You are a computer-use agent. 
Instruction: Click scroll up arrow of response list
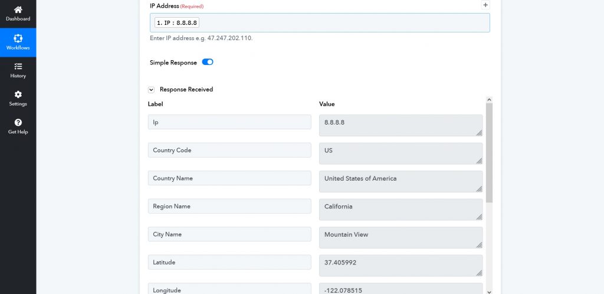pyautogui.click(x=489, y=100)
